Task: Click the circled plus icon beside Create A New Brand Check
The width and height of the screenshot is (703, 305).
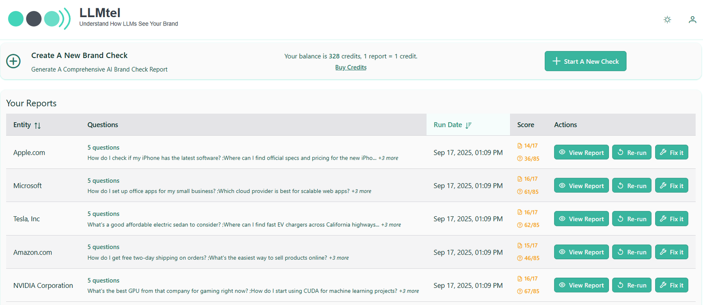Action: (13, 62)
